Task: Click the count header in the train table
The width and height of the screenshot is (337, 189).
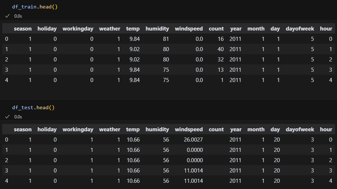Action: (x=216, y=29)
